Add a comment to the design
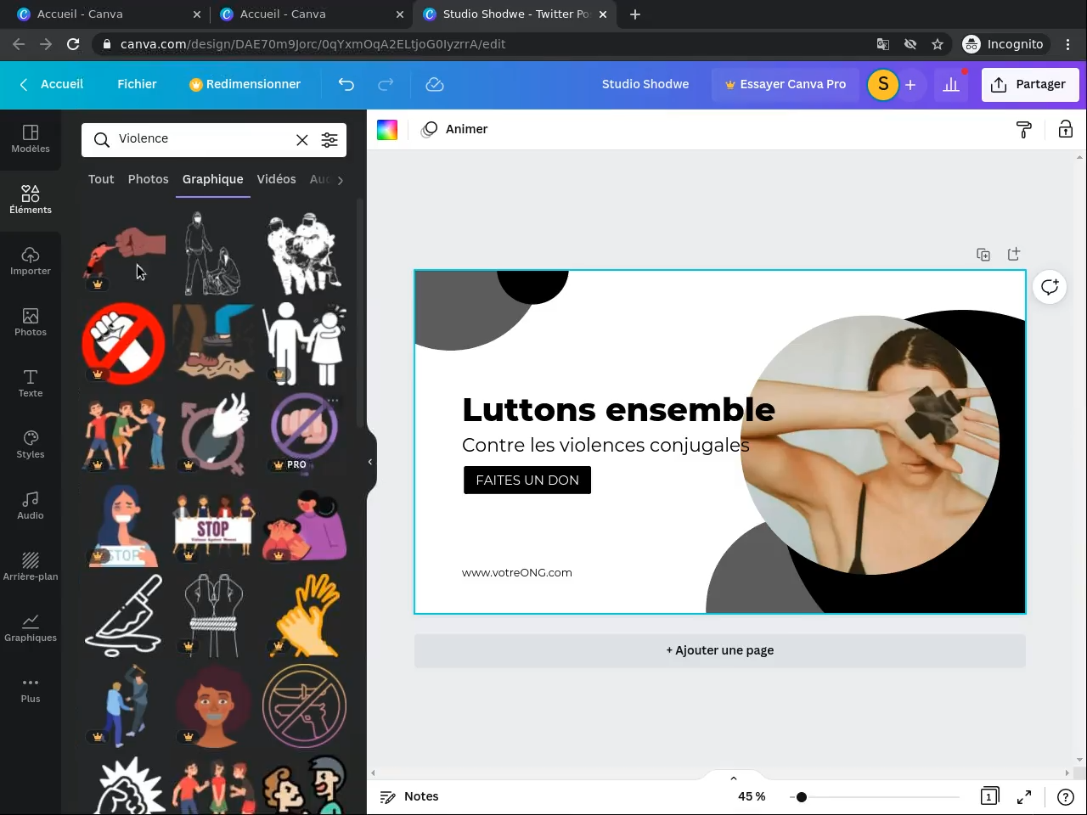 (1050, 287)
